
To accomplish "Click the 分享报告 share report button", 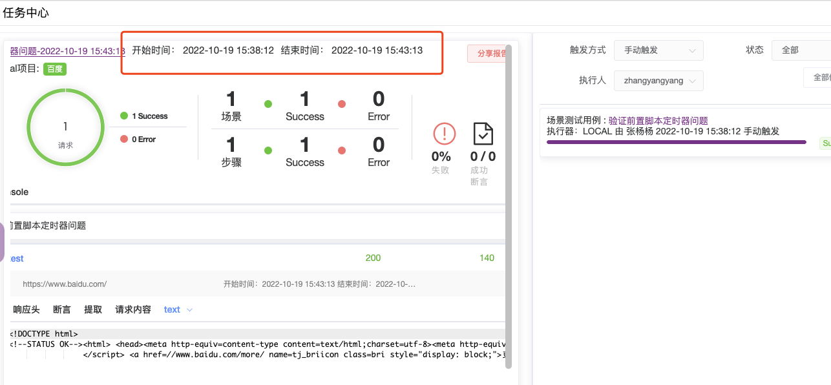I will pyautogui.click(x=485, y=54).
